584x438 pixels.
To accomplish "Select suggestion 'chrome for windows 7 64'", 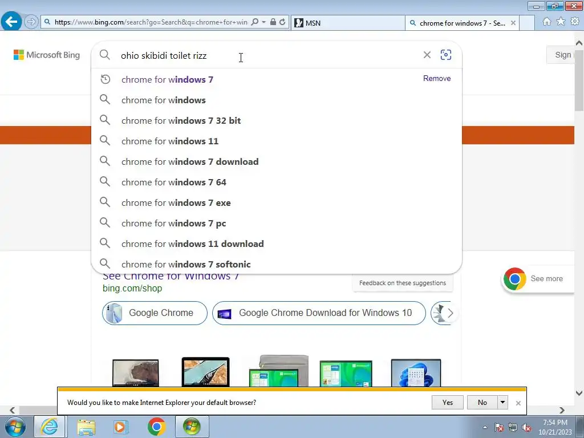I will pyautogui.click(x=277, y=182).
